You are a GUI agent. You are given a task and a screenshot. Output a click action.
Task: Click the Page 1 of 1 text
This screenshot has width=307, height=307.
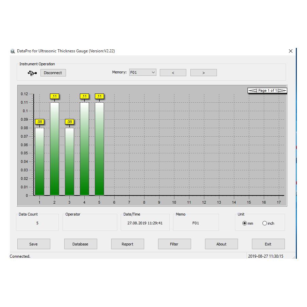coord(268,90)
